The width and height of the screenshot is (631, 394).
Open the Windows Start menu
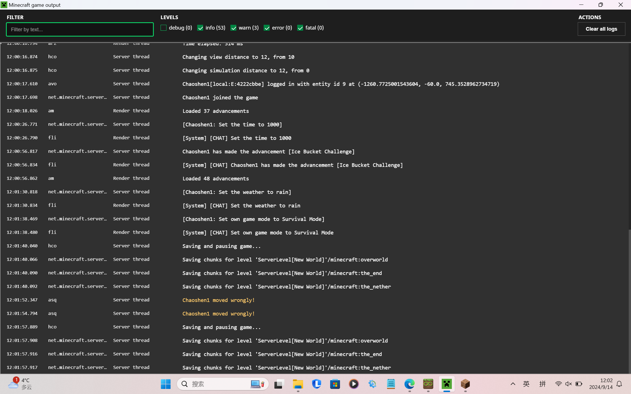pyautogui.click(x=166, y=384)
